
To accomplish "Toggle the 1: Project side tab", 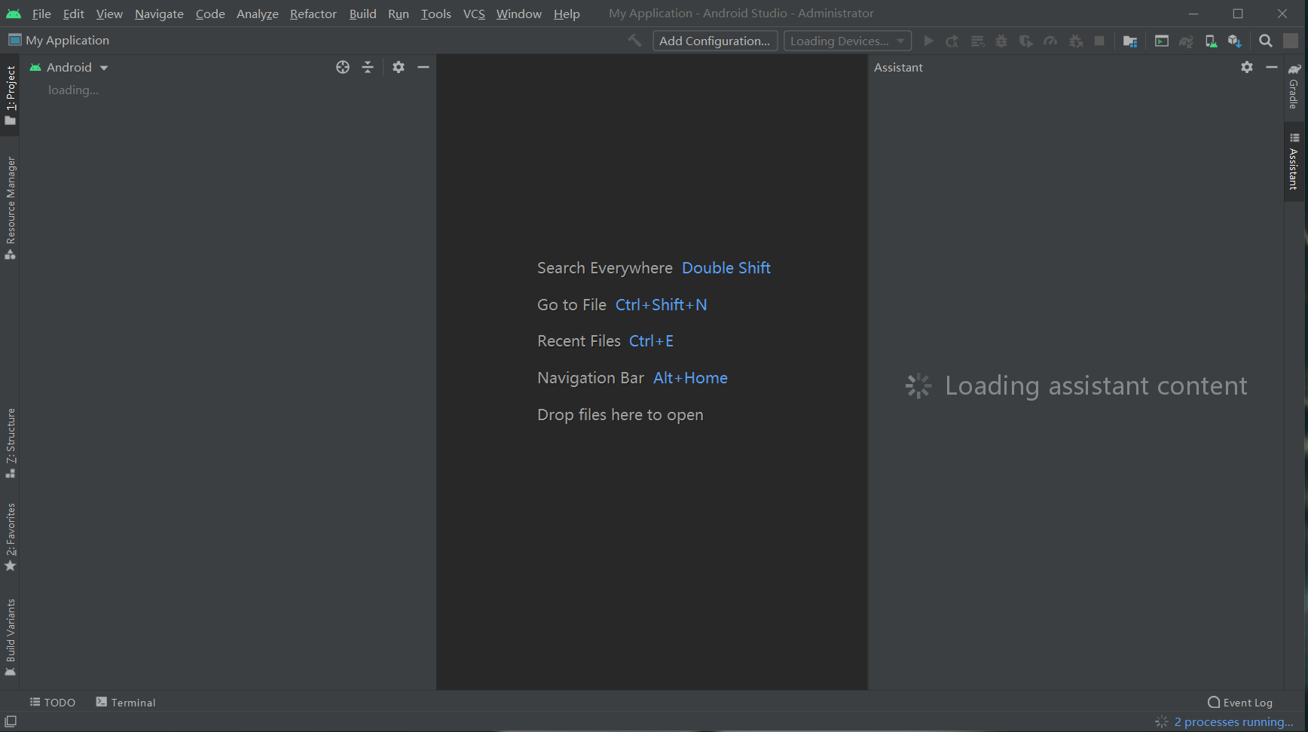I will pos(10,95).
